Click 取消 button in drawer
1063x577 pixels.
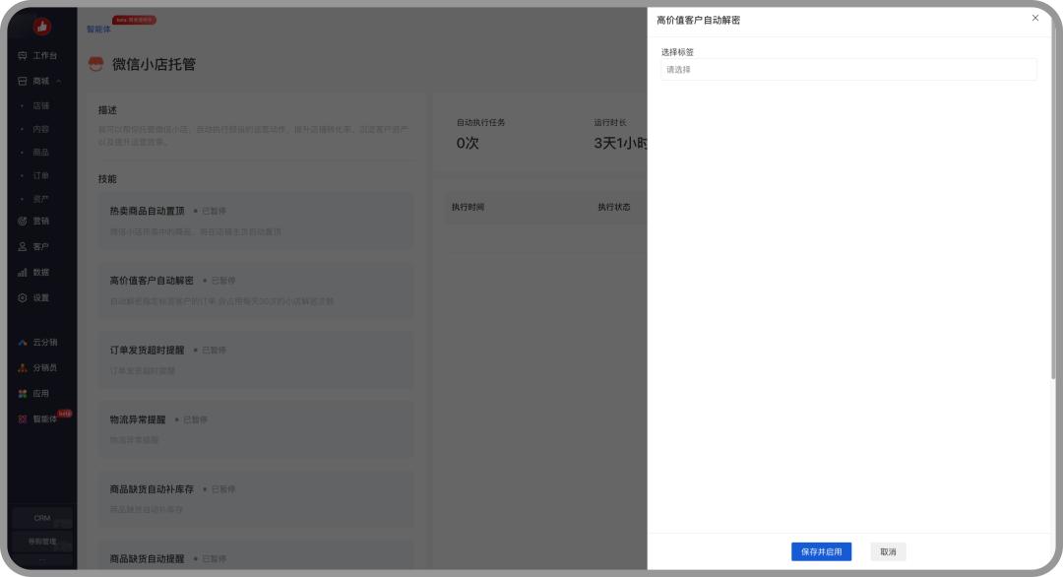pyautogui.click(x=888, y=552)
